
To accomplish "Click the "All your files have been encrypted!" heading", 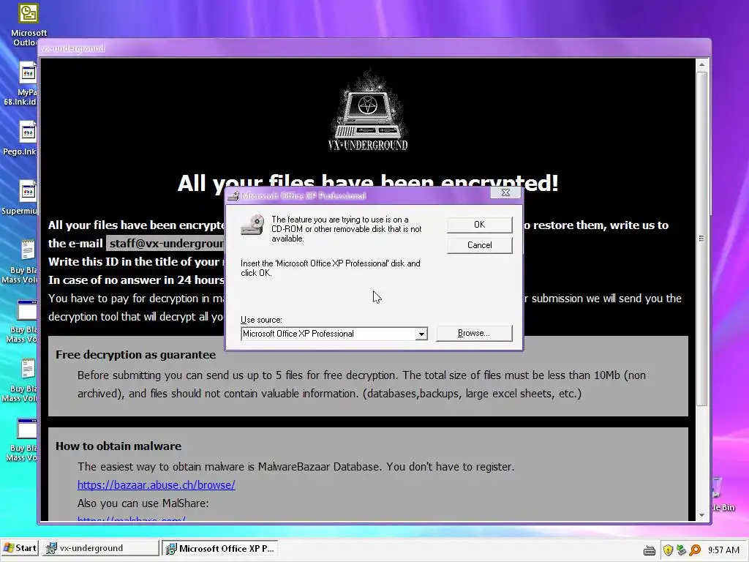I will (x=368, y=182).
